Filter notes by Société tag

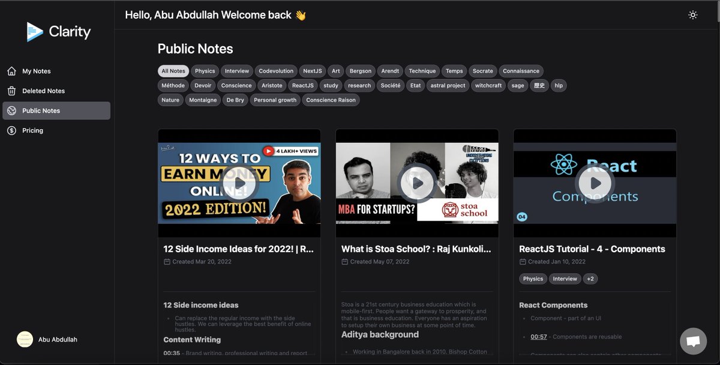[391, 85]
